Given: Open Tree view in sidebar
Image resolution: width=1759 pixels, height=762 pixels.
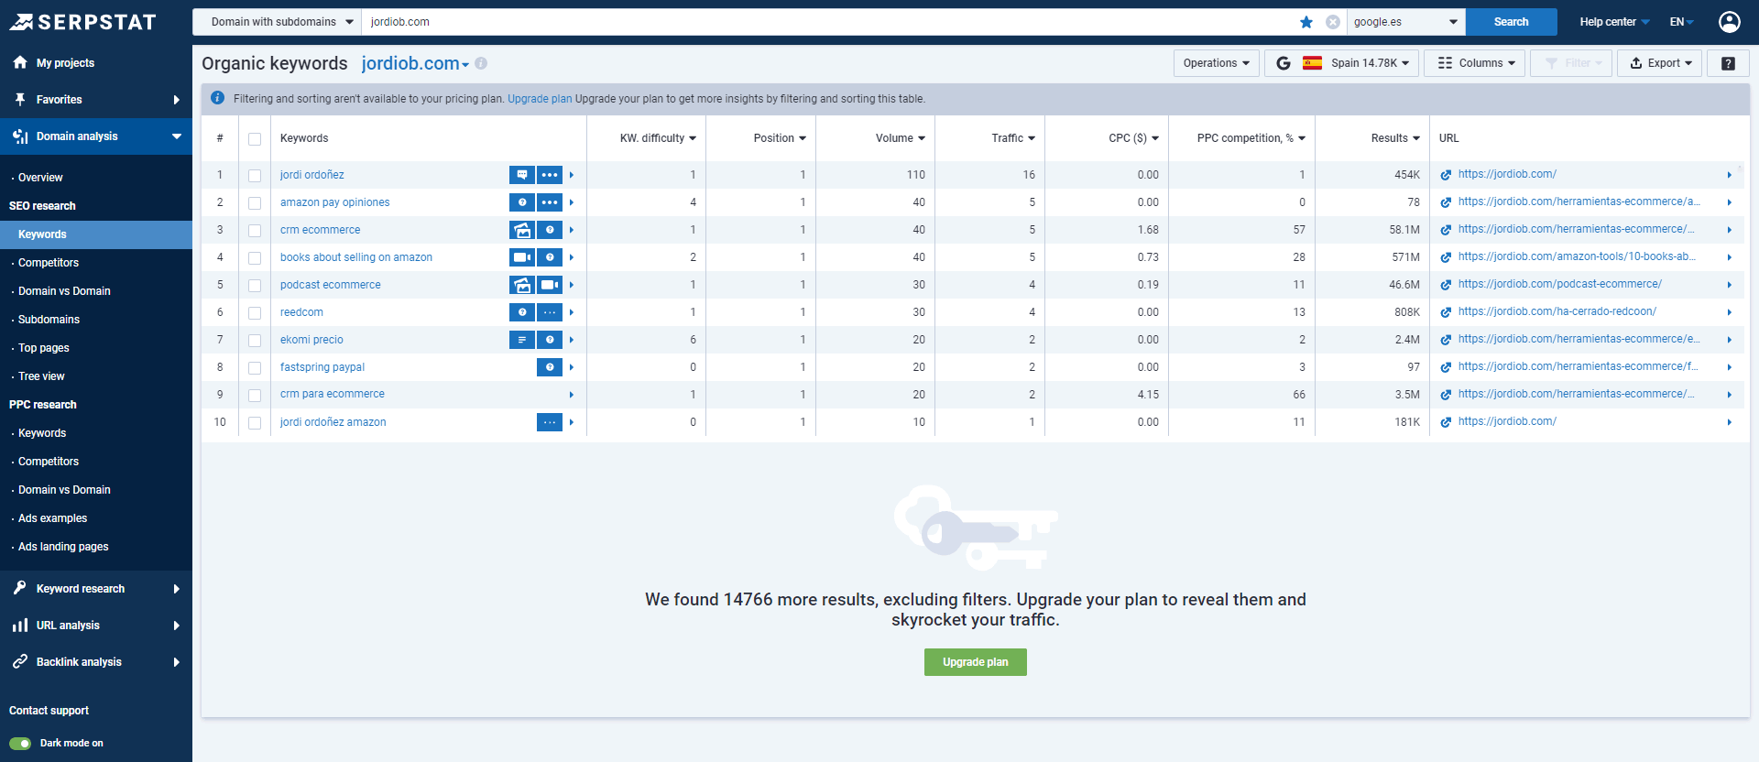Looking at the screenshot, I should pyautogui.click(x=41, y=376).
